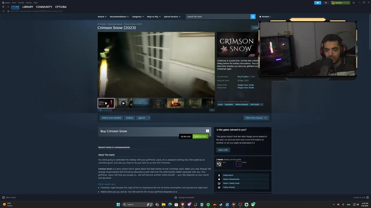Expand the Special Sections dropdown
The height and width of the screenshot is (208, 371).
[172, 16]
